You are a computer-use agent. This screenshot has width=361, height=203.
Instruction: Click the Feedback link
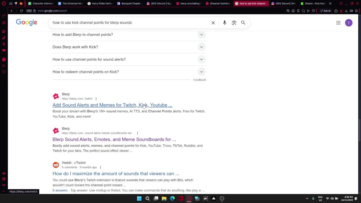click(x=199, y=80)
